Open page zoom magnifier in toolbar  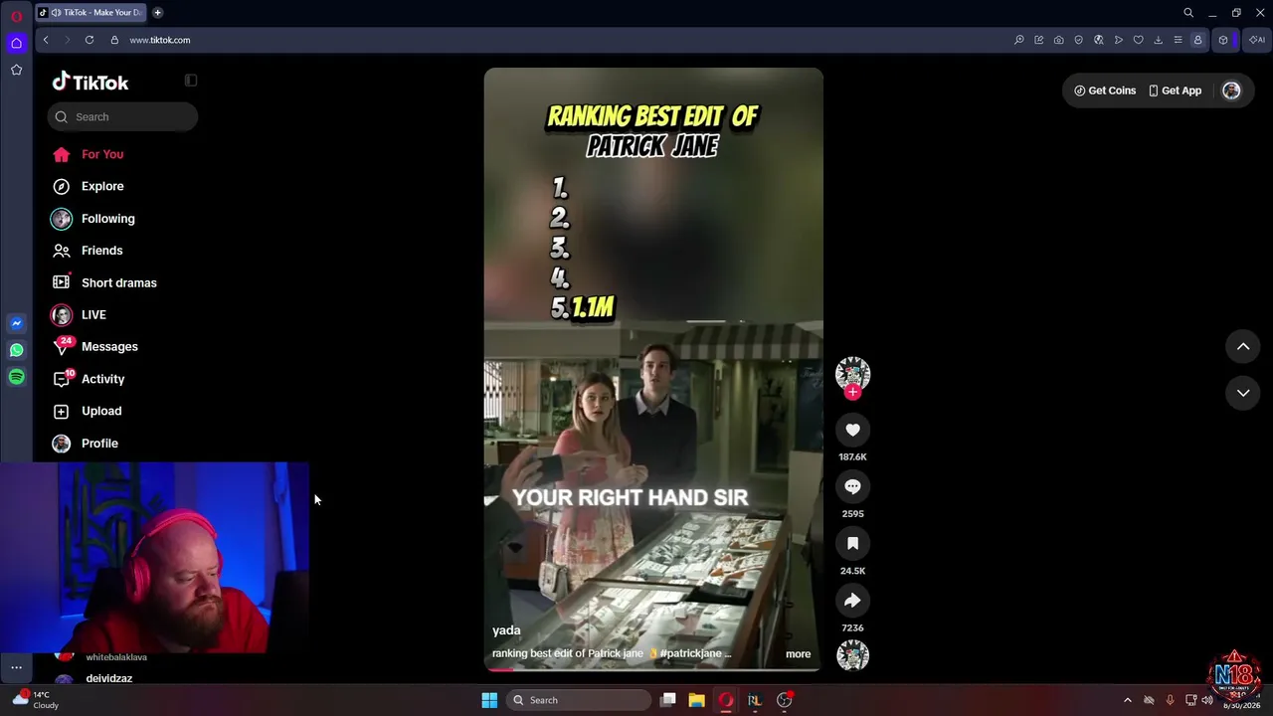1019,40
